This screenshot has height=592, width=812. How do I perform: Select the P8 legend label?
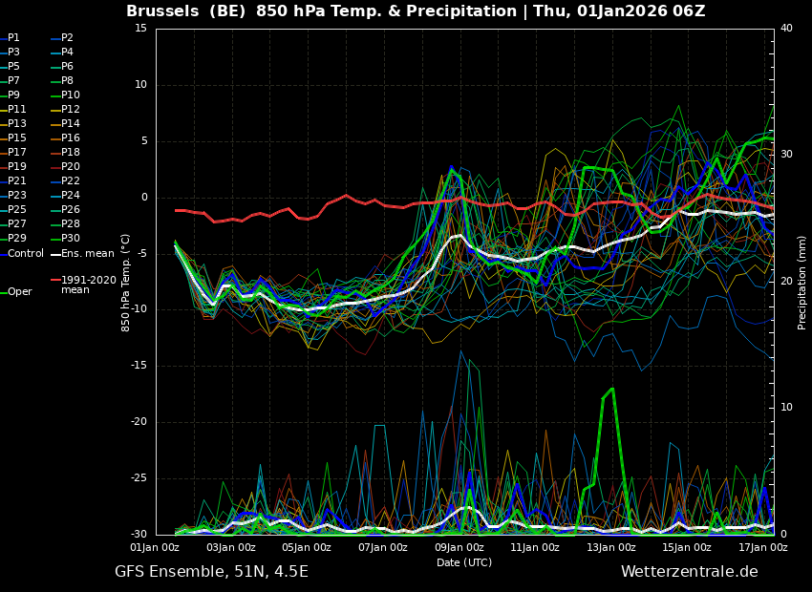[x=67, y=81]
